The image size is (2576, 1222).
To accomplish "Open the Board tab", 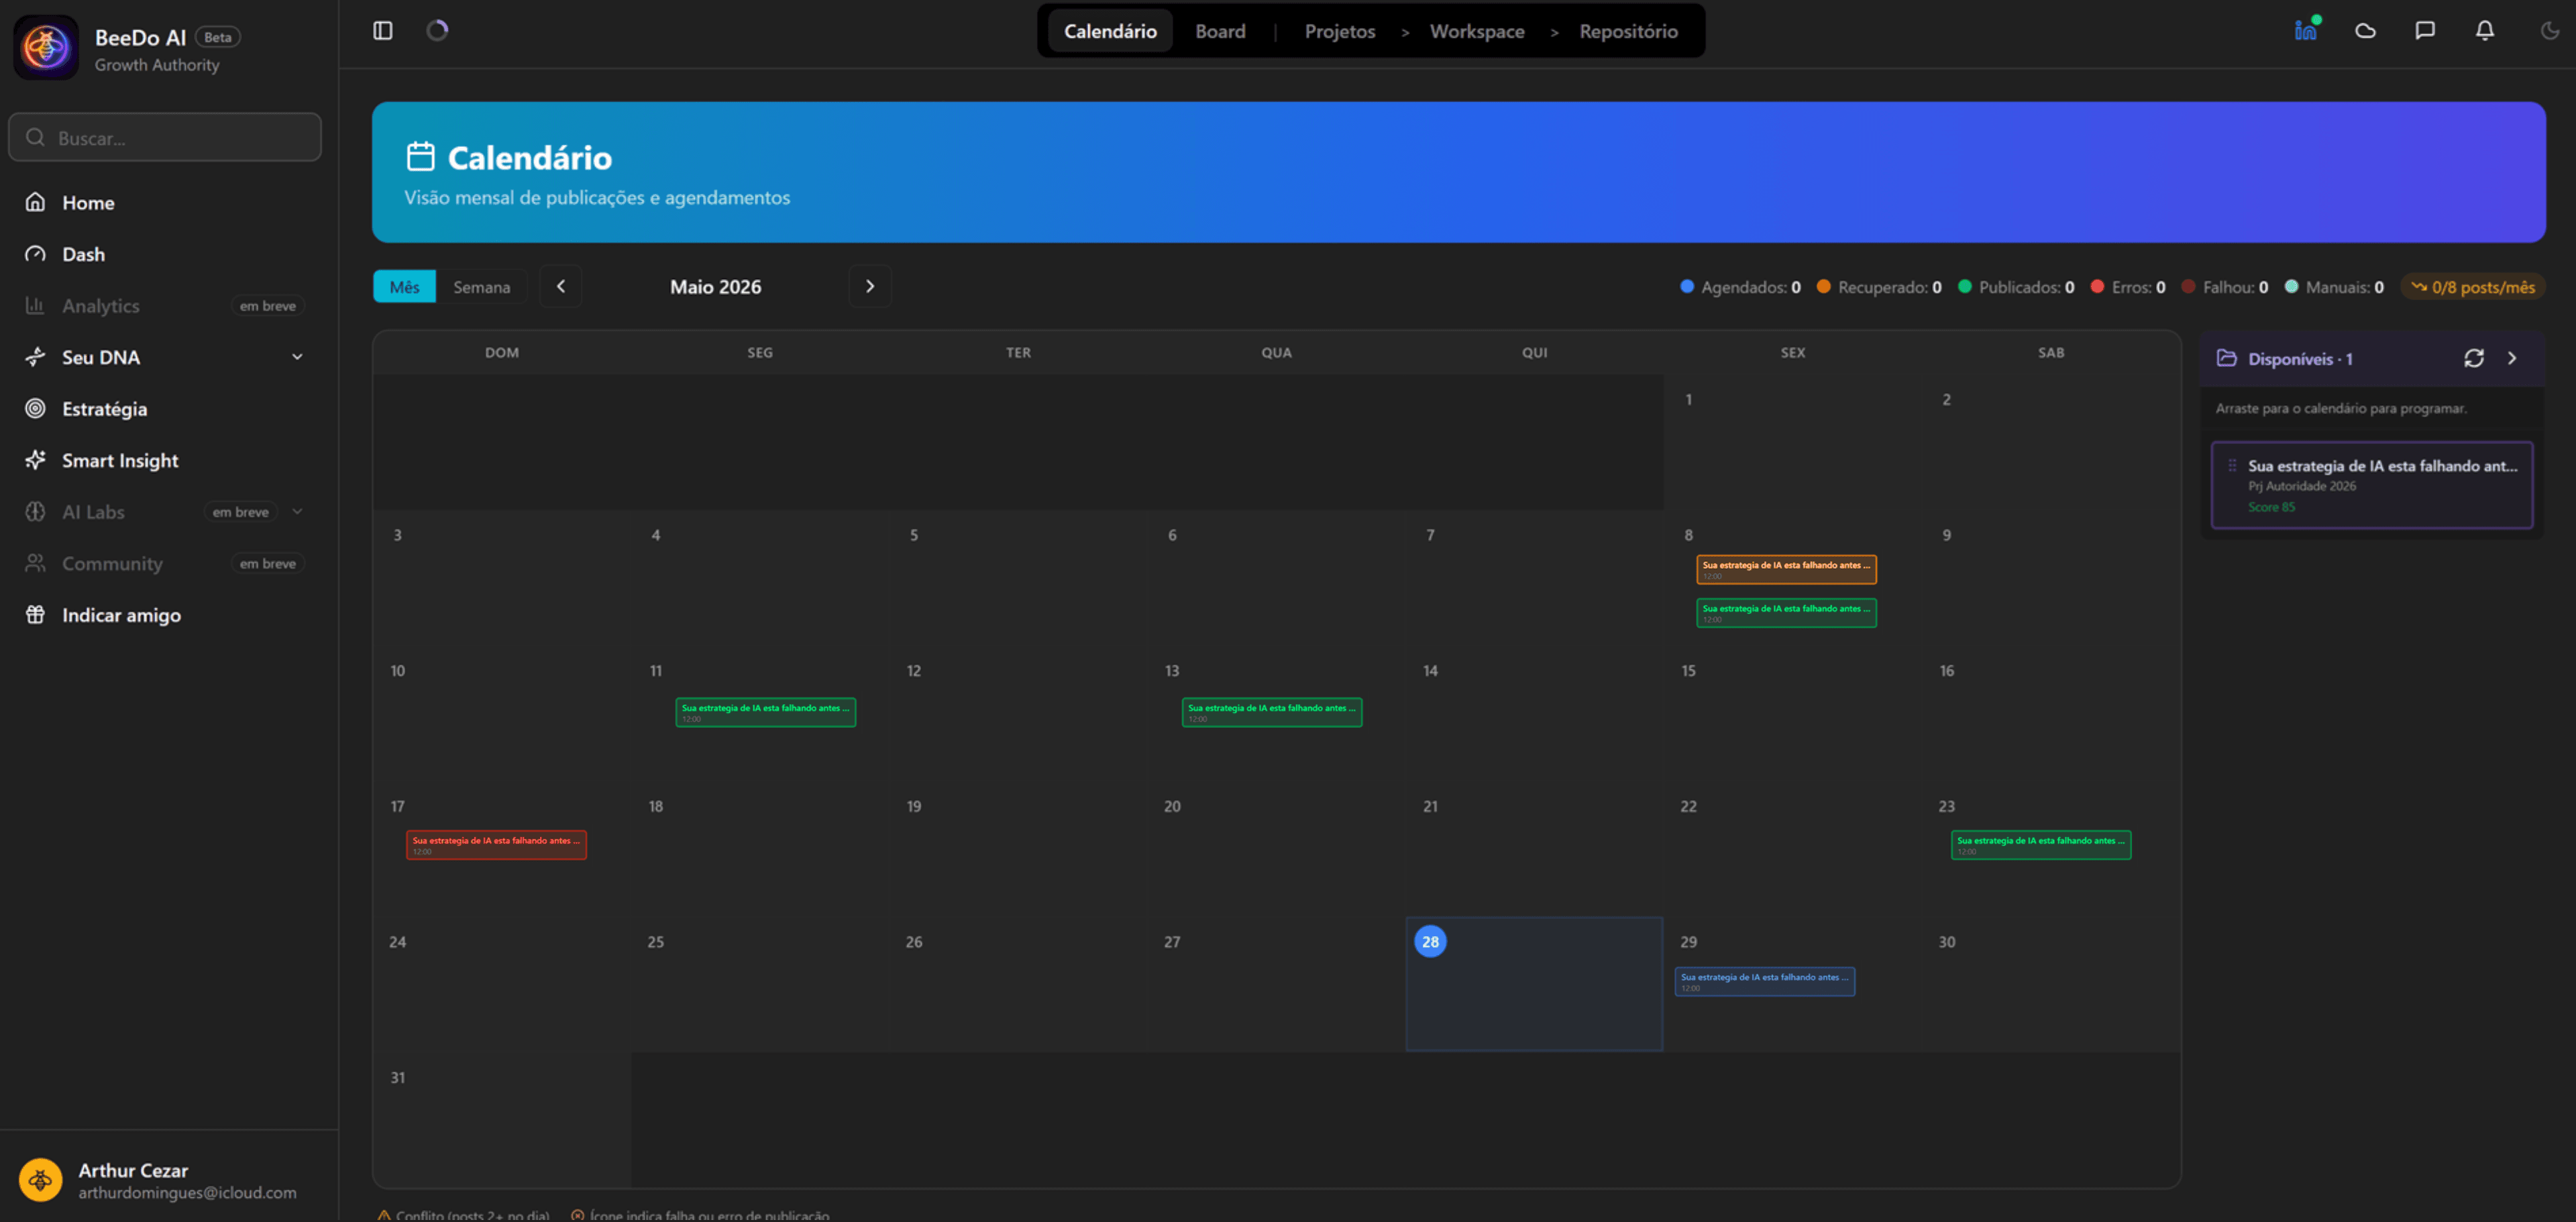I will pos(1220,31).
